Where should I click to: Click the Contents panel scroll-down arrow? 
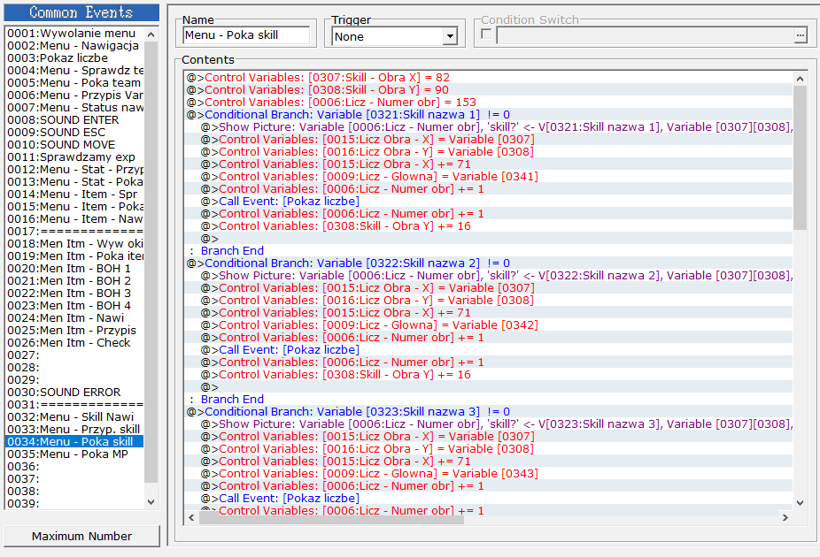(800, 503)
